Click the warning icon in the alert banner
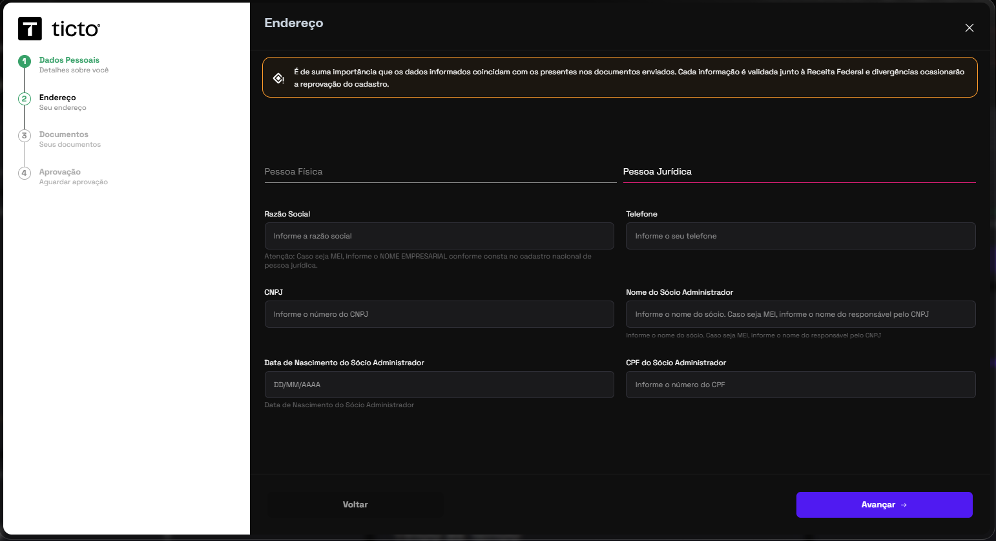This screenshot has height=541, width=996. click(278, 78)
